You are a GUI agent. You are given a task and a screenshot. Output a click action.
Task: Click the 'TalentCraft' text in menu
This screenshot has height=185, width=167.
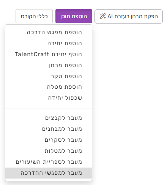pyautogui.click(x=32, y=54)
